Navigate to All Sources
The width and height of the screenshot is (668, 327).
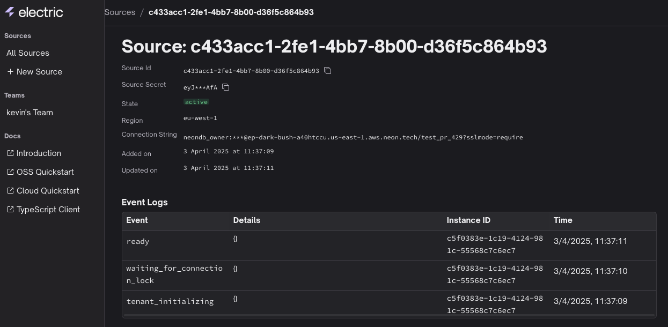[x=27, y=53]
